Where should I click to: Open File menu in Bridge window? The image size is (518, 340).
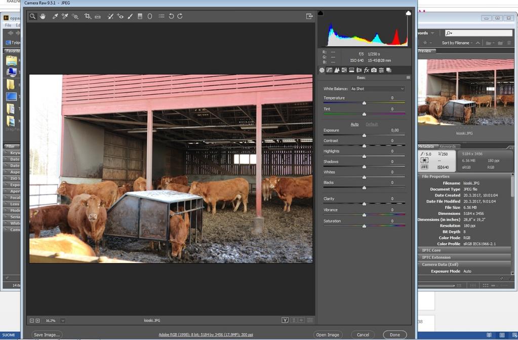[x=8, y=25]
